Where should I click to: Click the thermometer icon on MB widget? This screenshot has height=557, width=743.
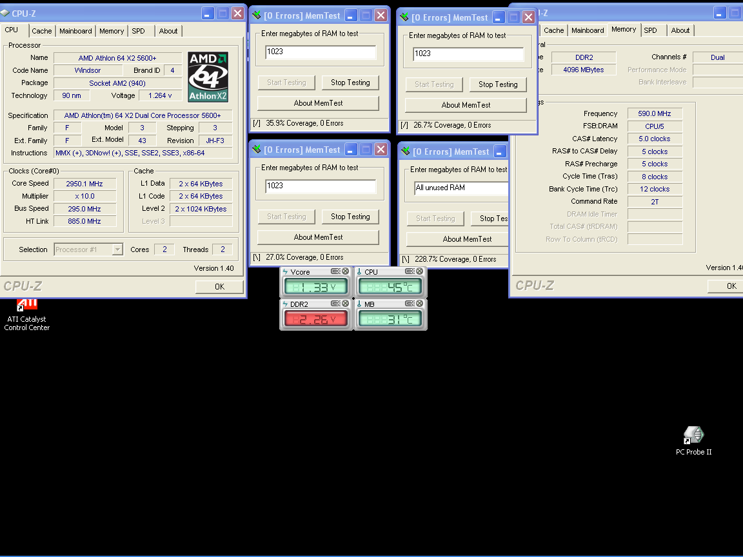coord(359,304)
